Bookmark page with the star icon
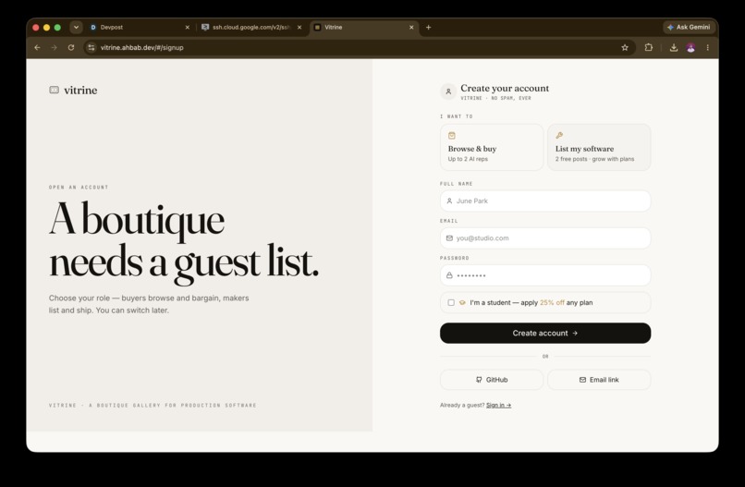745x487 pixels. click(x=625, y=47)
